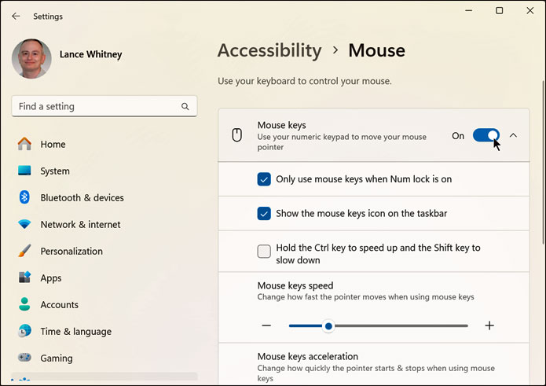The height and width of the screenshot is (386, 546).
Task: Open the Apps icon in sidebar
Action: pyautogui.click(x=24, y=278)
